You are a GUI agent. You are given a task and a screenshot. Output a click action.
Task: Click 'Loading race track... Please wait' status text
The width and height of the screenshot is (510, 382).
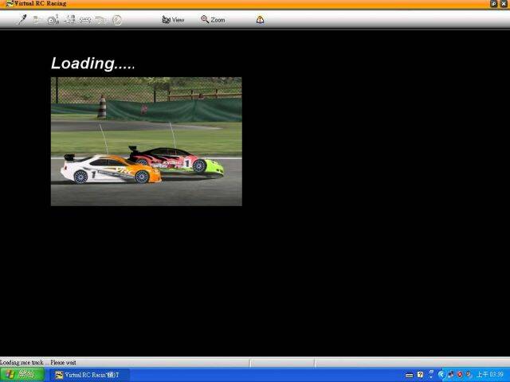38,362
